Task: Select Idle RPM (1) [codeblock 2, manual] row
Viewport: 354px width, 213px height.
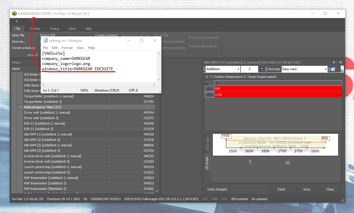Action: click(x=89, y=134)
